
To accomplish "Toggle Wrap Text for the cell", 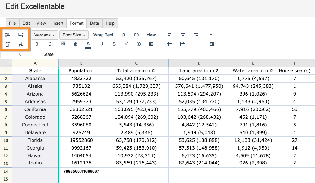I will tap(103, 35).
